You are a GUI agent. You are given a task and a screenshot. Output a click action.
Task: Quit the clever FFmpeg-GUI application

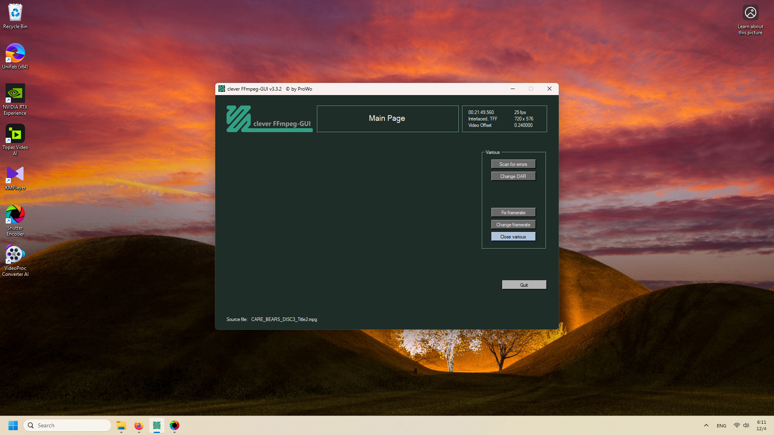click(524, 285)
